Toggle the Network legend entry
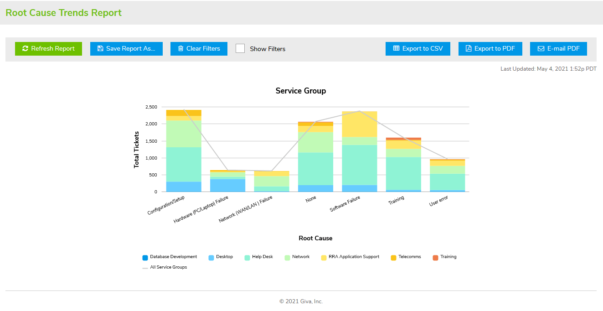 pos(287,257)
